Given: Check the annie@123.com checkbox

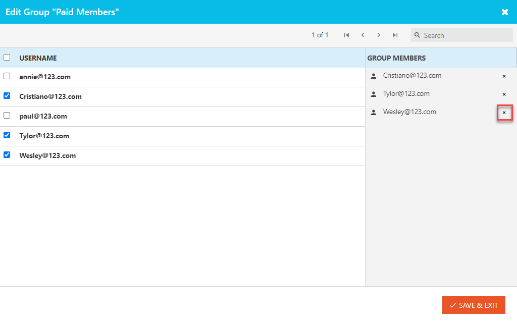Looking at the screenshot, I should click(x=7, y=76).
